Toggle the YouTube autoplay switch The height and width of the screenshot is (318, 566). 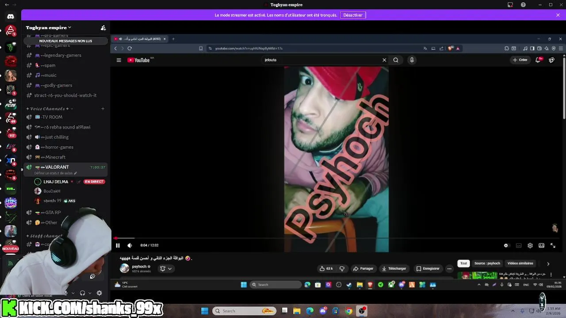[x=506, y=246]
